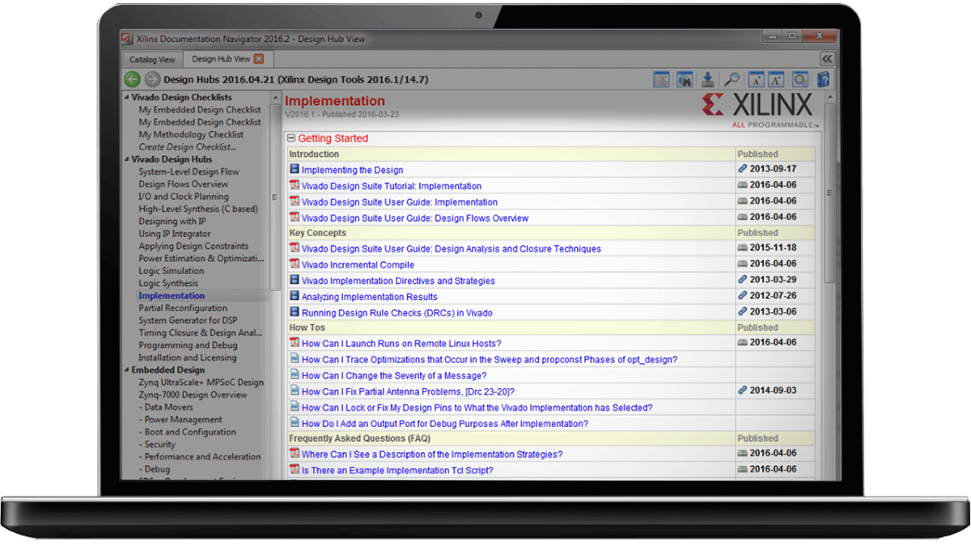The width and height of the screenshot is (971, 546).
Task: Click PDF icon beside Vivado Design Suite Tutorial: Implementation
Action: click(x=295, y=186)
